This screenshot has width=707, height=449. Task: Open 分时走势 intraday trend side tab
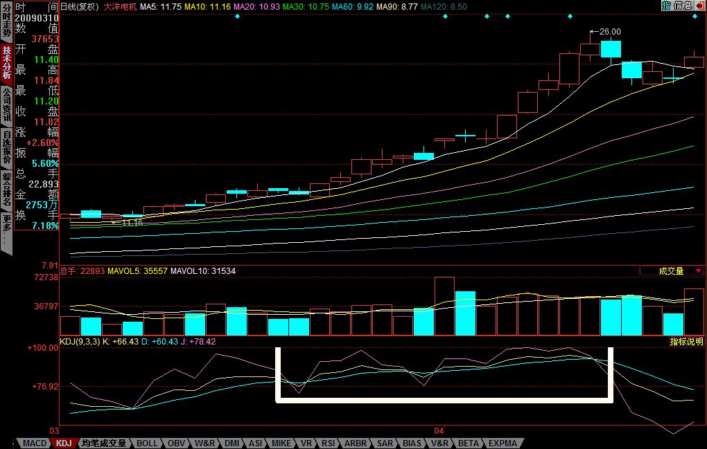point(6,20)
